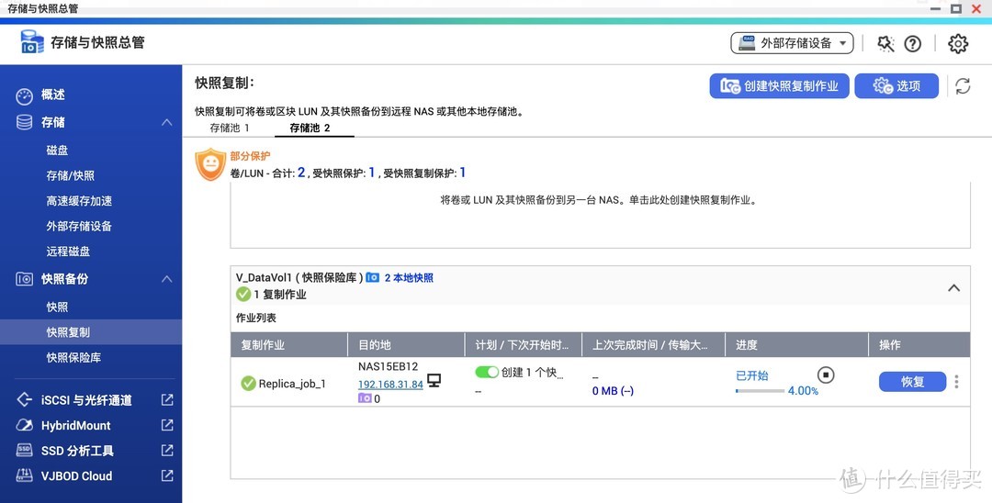Switch to the 存储池 1 tab
992x503 pixels.
(230, 128)
